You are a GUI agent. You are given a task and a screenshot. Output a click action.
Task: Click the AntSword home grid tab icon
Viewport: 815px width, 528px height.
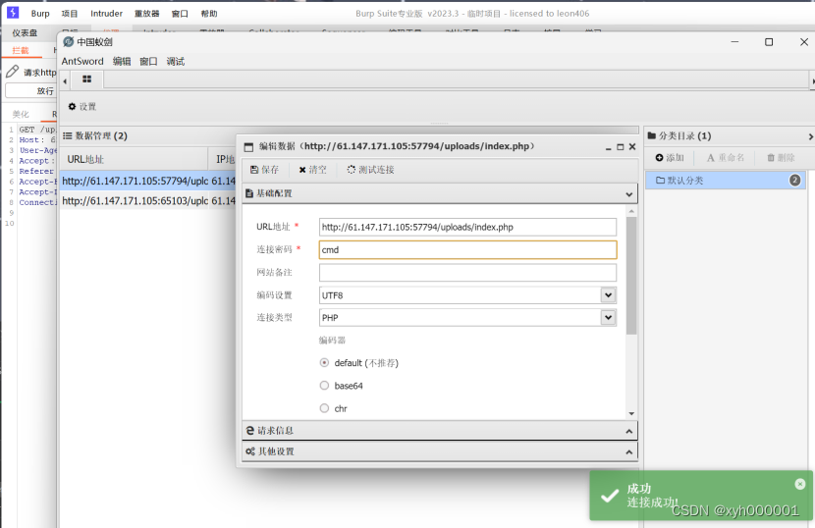[x=86, y=79]
